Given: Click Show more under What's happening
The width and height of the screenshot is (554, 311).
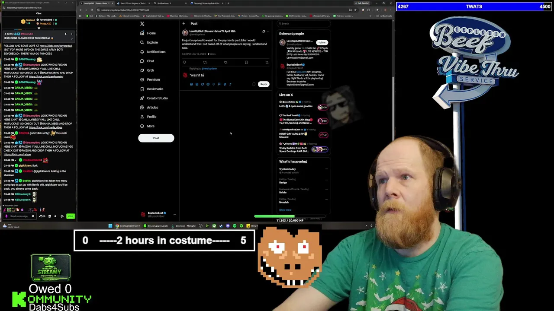Looking at the screenshot, I should 285,210.
